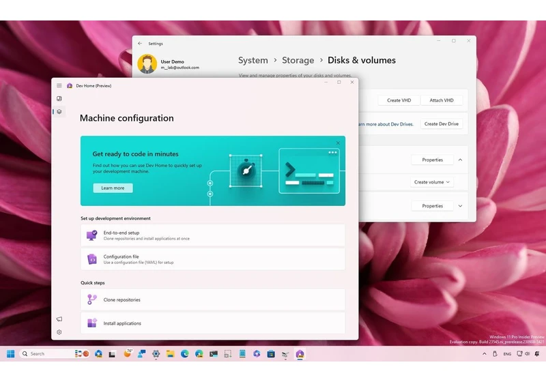The width and height of the screenshot is (546, 382).
Task: Open Snipping Tool from the taskbar
Action: pyautogui.click(x=228, y=354)
